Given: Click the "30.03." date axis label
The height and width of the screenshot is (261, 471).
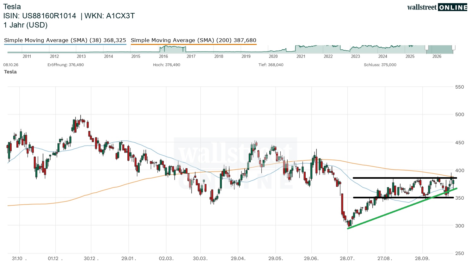Looking at the screenshot, I should click(x=200, y=258).
